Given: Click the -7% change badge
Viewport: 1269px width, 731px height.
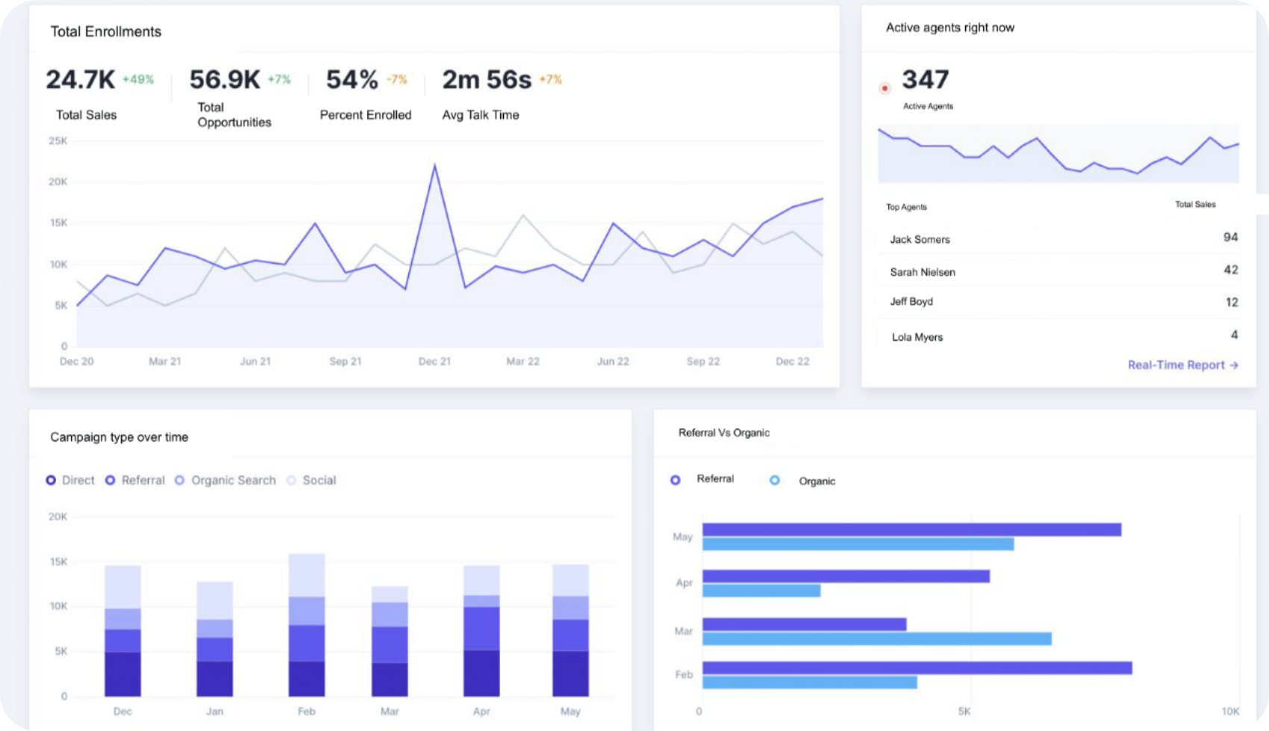Looking at the screenshot, I should pos(397,79).
